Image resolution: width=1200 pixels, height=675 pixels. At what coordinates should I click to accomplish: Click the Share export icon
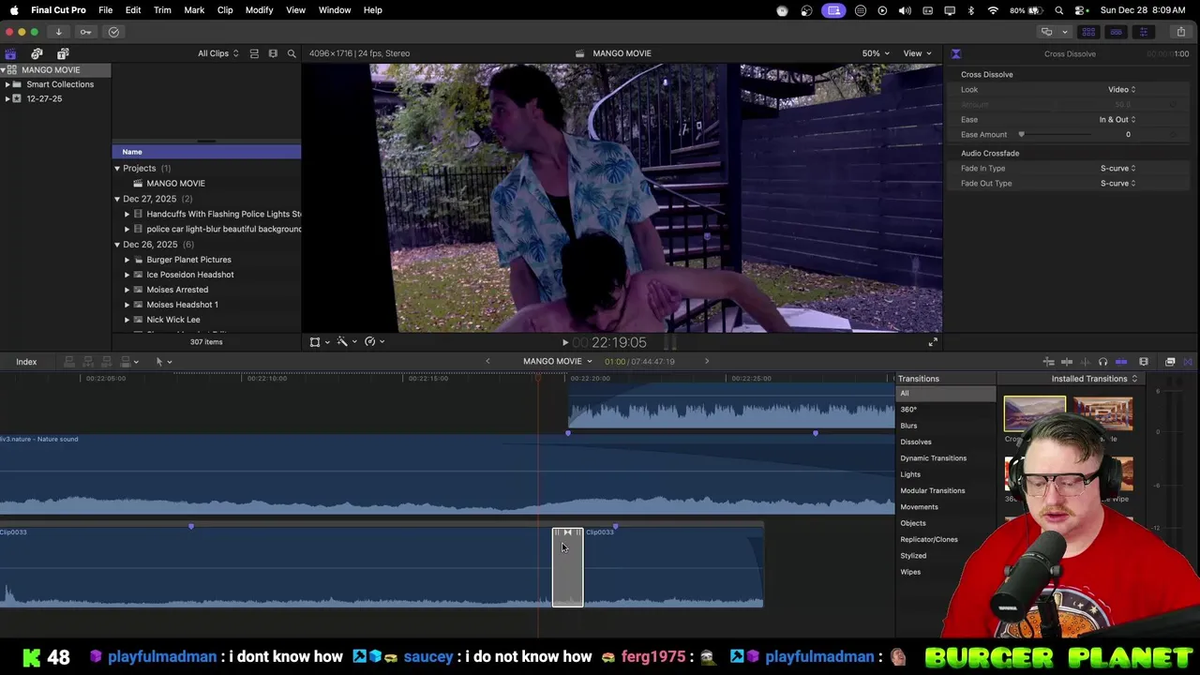point(1180,32)
